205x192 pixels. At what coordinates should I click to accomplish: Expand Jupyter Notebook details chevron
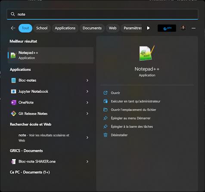[x=87, y=91]
